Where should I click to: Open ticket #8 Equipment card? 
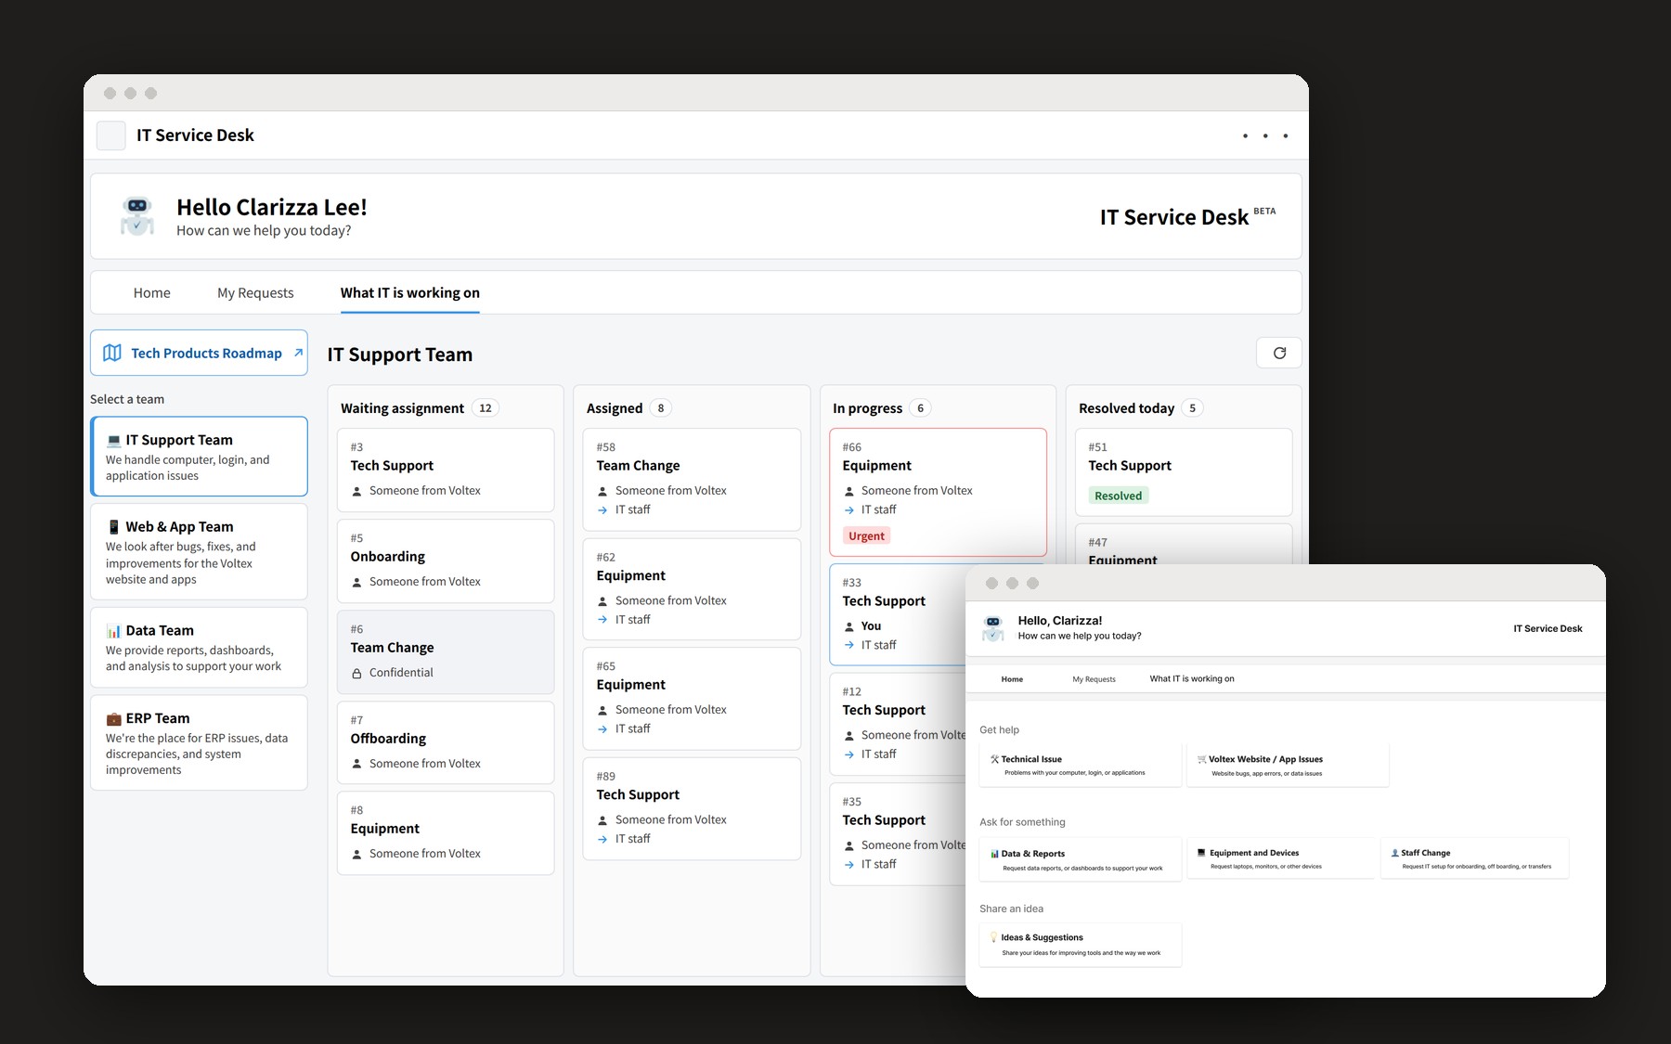[x=446, y=832]
